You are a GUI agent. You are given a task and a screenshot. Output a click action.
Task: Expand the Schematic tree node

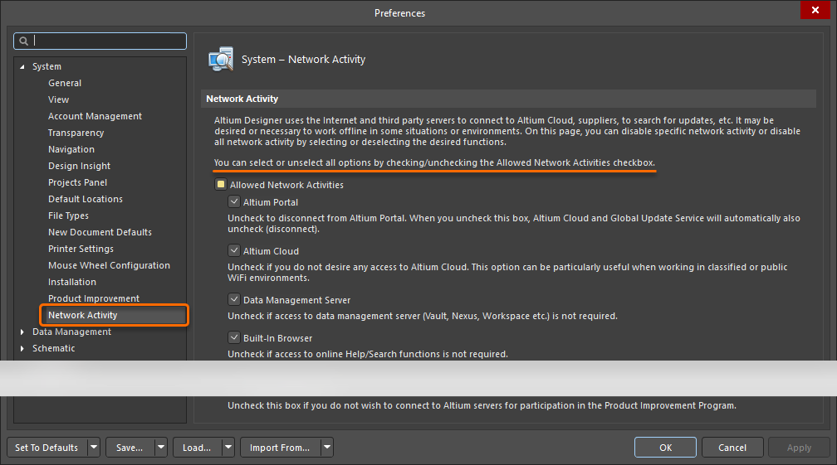point(22,348)
